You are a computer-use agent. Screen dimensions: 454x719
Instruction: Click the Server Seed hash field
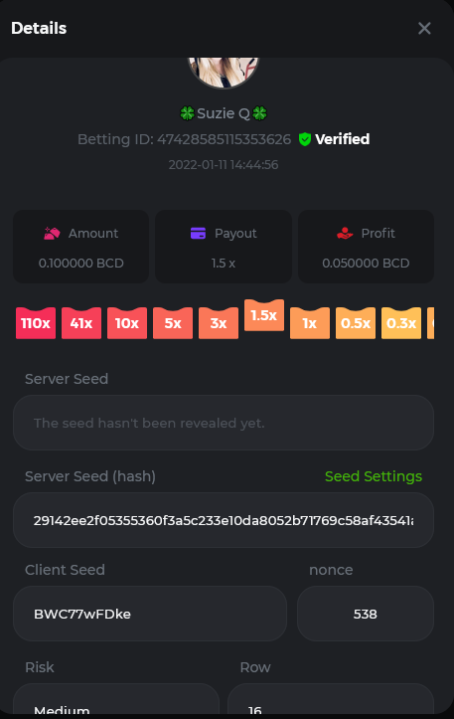click(x=224, y=520)
